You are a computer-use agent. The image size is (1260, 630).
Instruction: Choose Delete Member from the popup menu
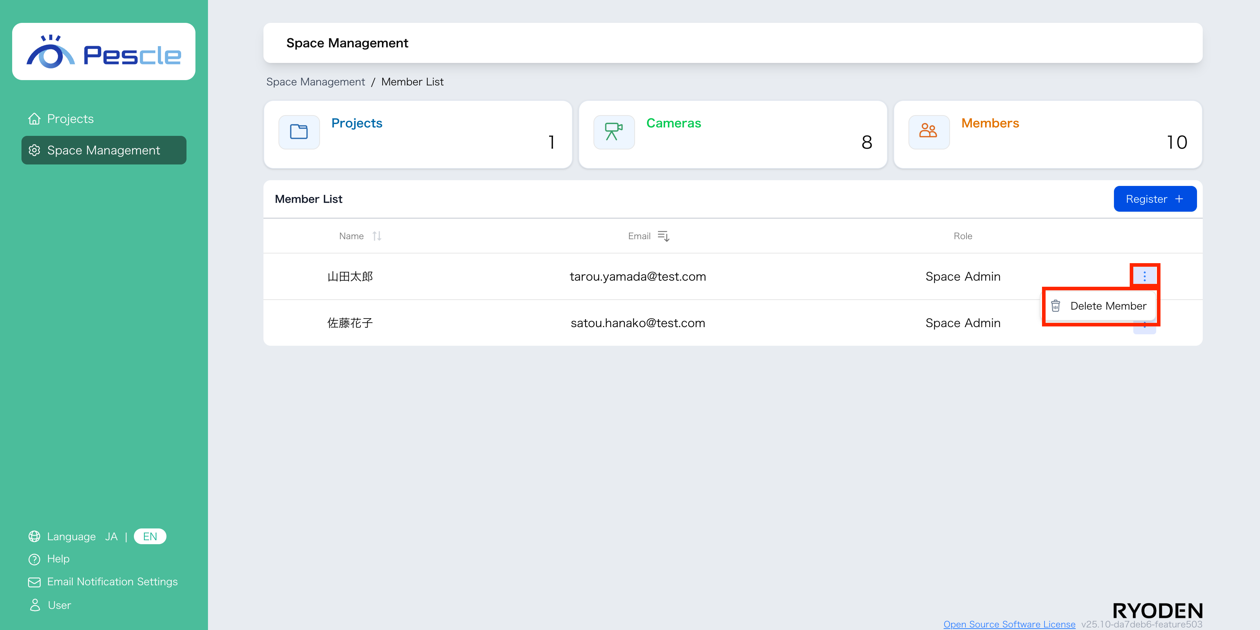[x=1108, y=306]
